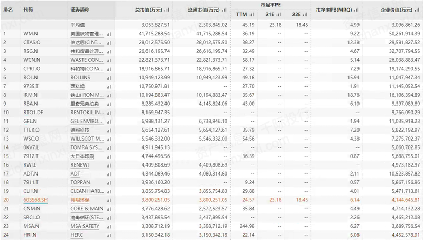Sort by 总市值(万元) column icon

pos(167,10)
